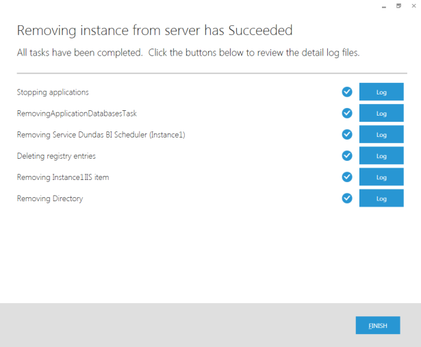
Task: View Log for RemovingApplicationDatabasesTask
Action: click(381, 113)
